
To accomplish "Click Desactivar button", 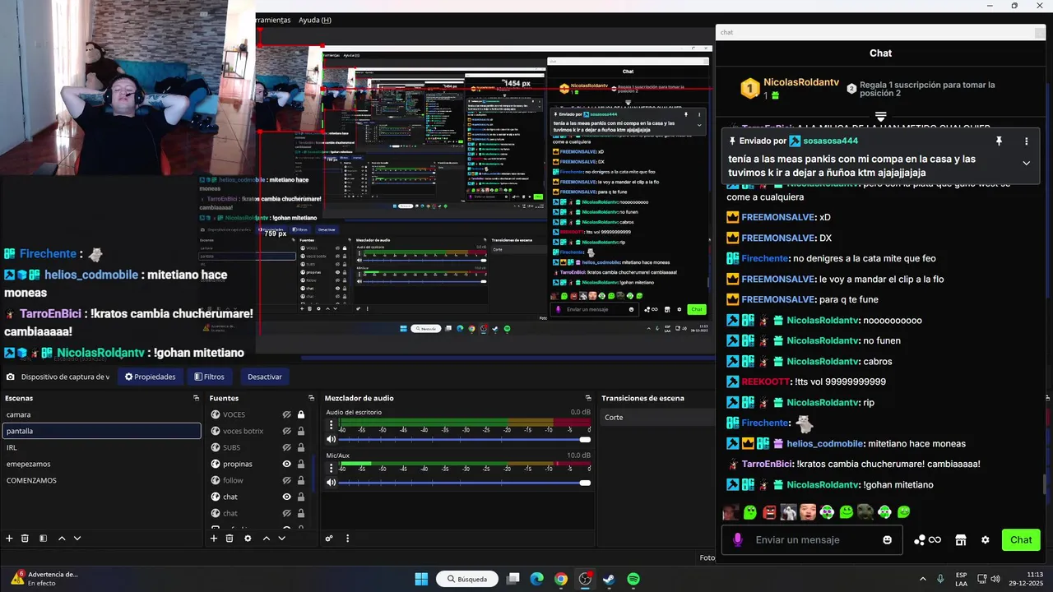I will (x=265, y=377).
